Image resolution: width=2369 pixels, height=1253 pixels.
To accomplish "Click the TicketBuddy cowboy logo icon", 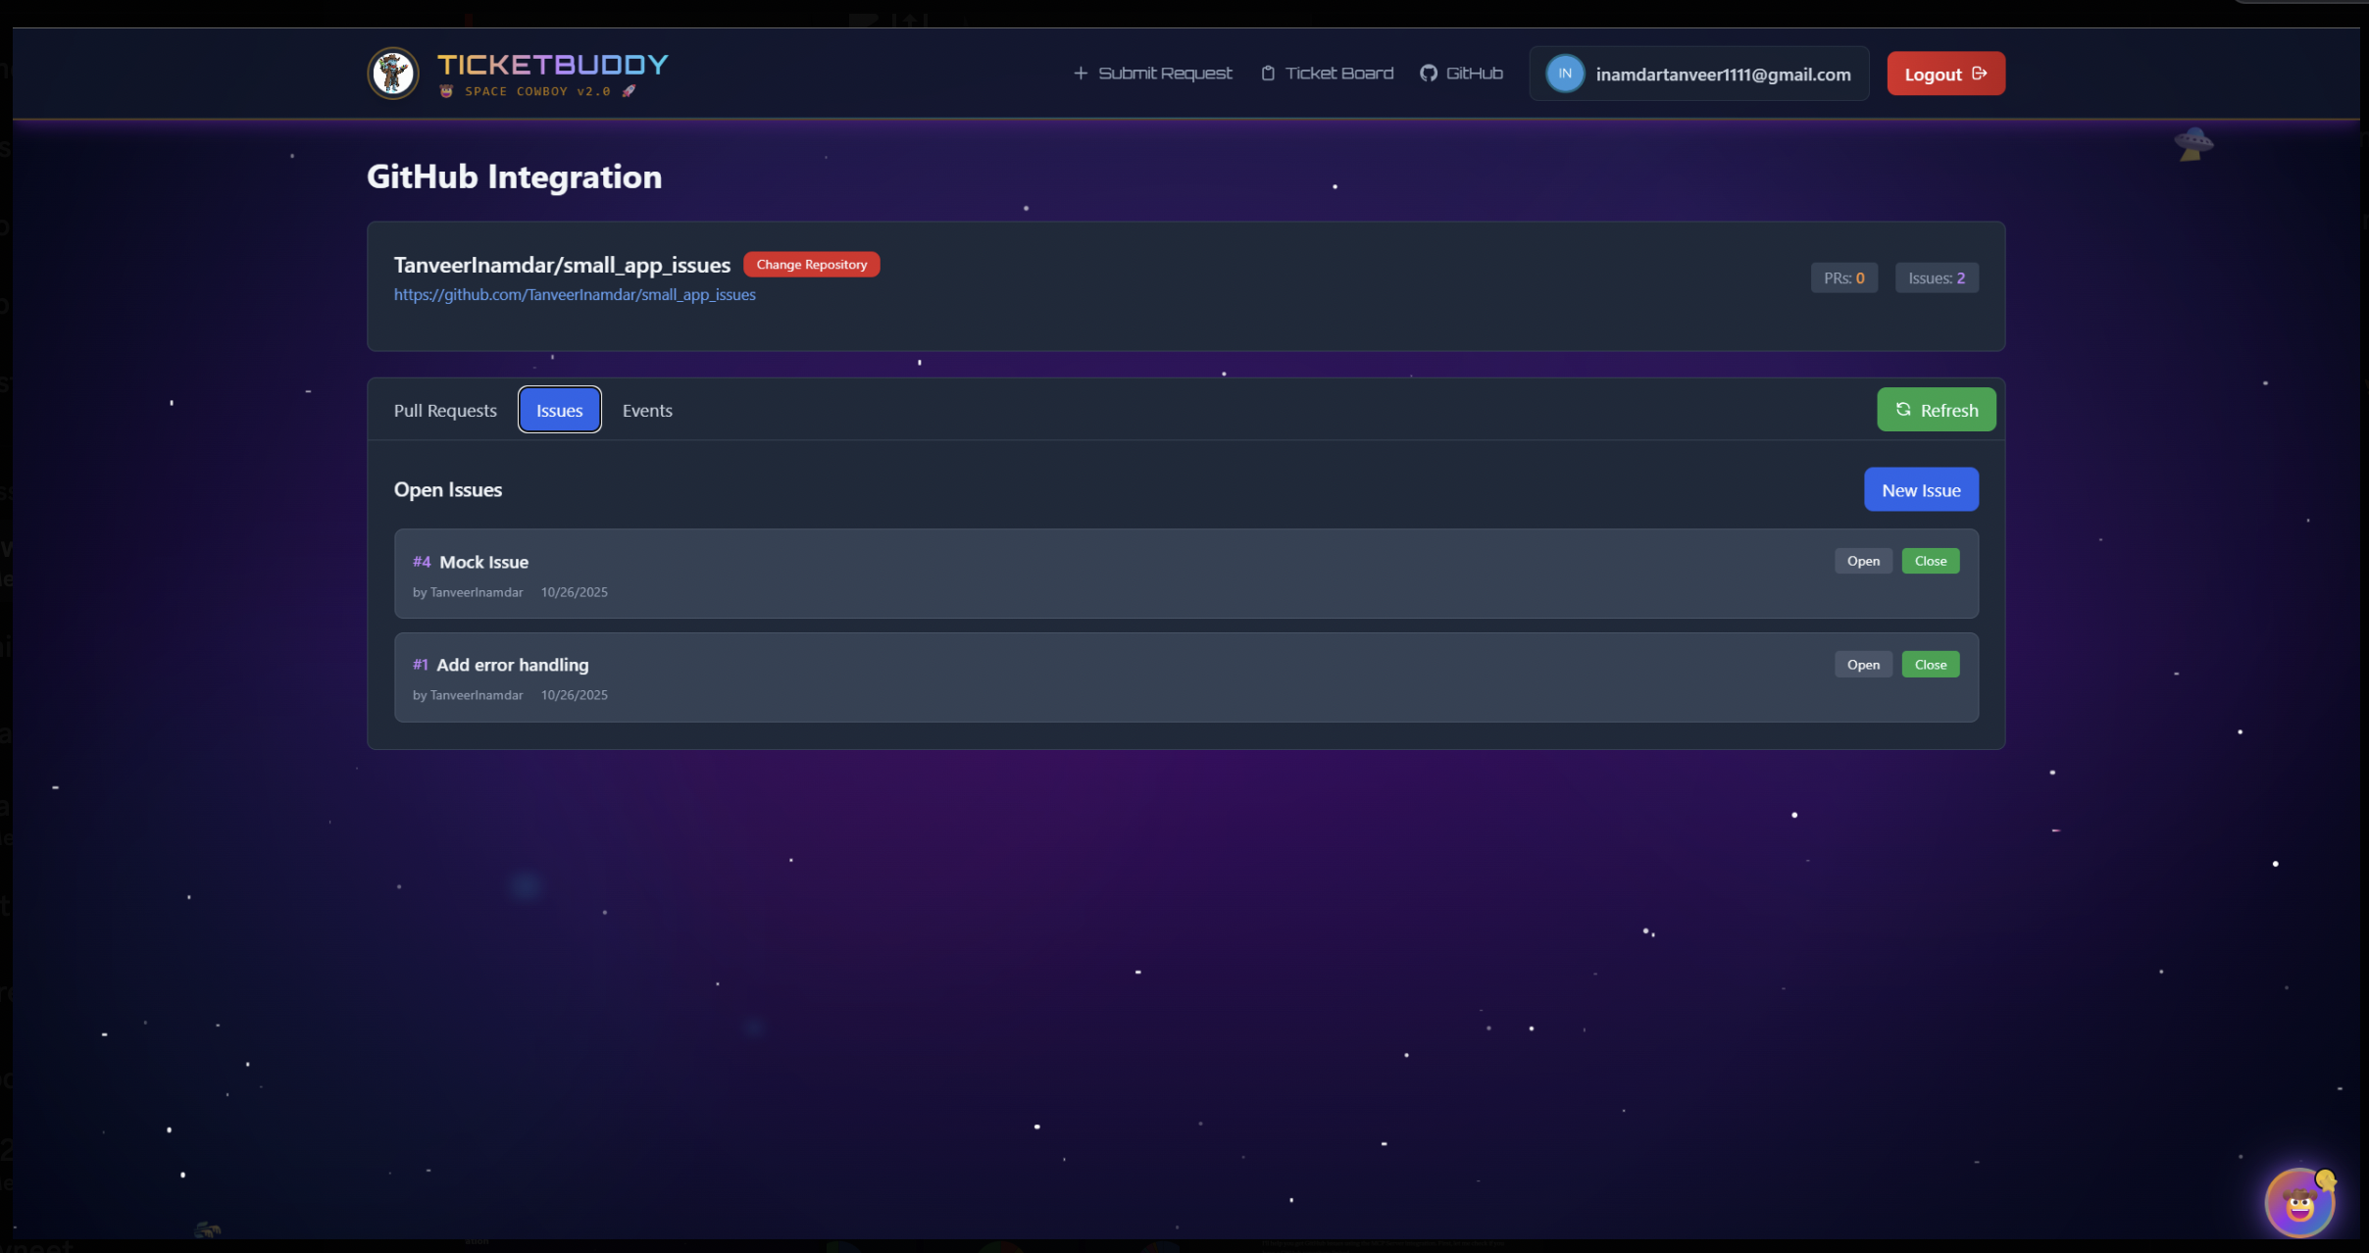I will [393, 74].
